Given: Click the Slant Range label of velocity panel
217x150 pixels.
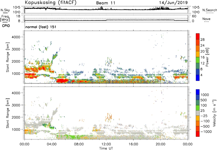Looking at the screenshot, I should tap(8, 113).
